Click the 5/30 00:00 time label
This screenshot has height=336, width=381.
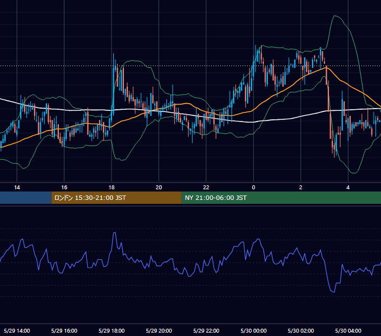point(253,330)
